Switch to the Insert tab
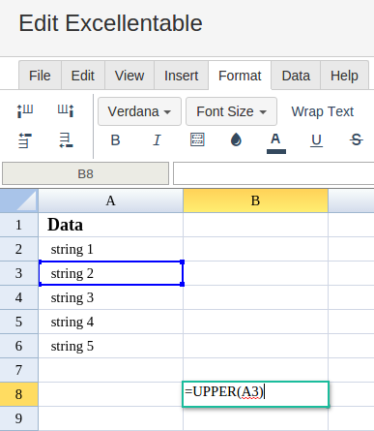374x431 pixels. point(181,76)
